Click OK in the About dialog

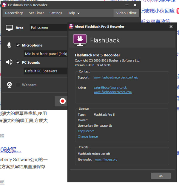pyautogui.click(x=161, y=176)
